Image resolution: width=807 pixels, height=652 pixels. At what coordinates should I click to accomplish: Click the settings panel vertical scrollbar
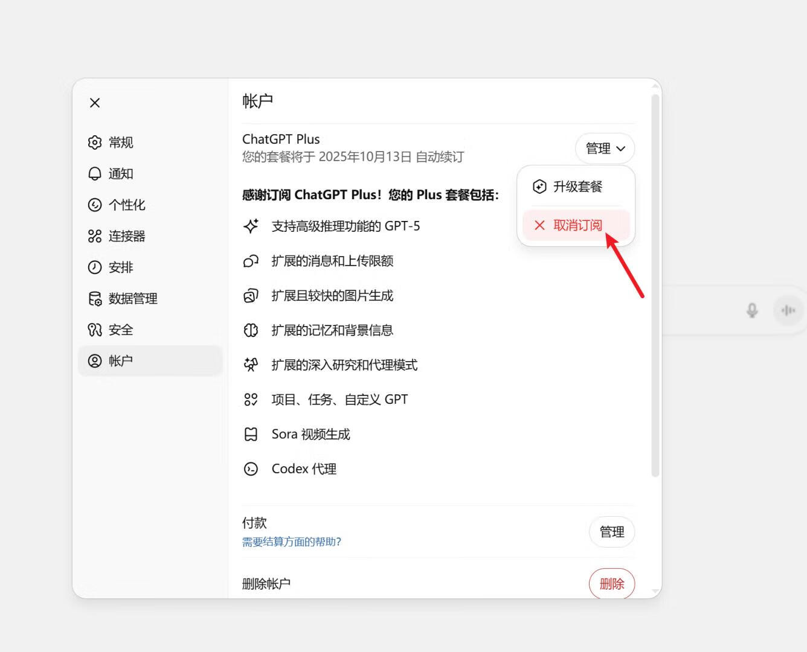(x=655, y=285)
